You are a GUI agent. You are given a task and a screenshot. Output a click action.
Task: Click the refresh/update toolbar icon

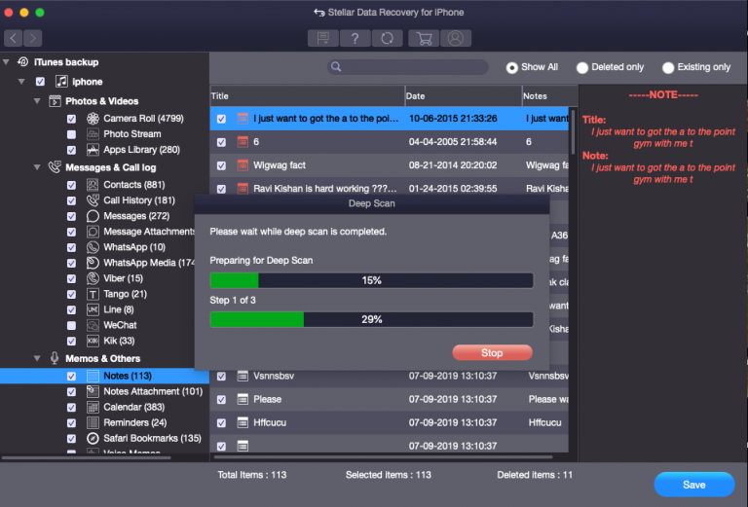point(387,38)
